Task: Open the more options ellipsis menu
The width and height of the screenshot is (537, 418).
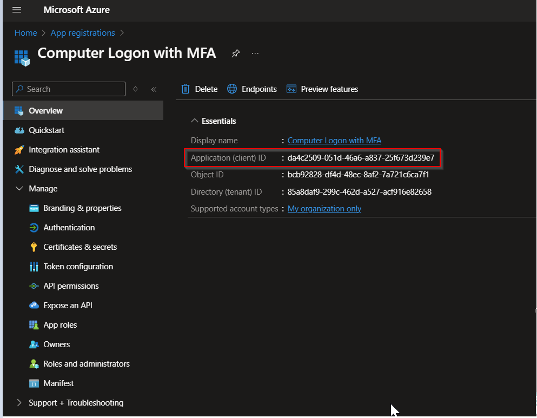Action: (255, 54)
